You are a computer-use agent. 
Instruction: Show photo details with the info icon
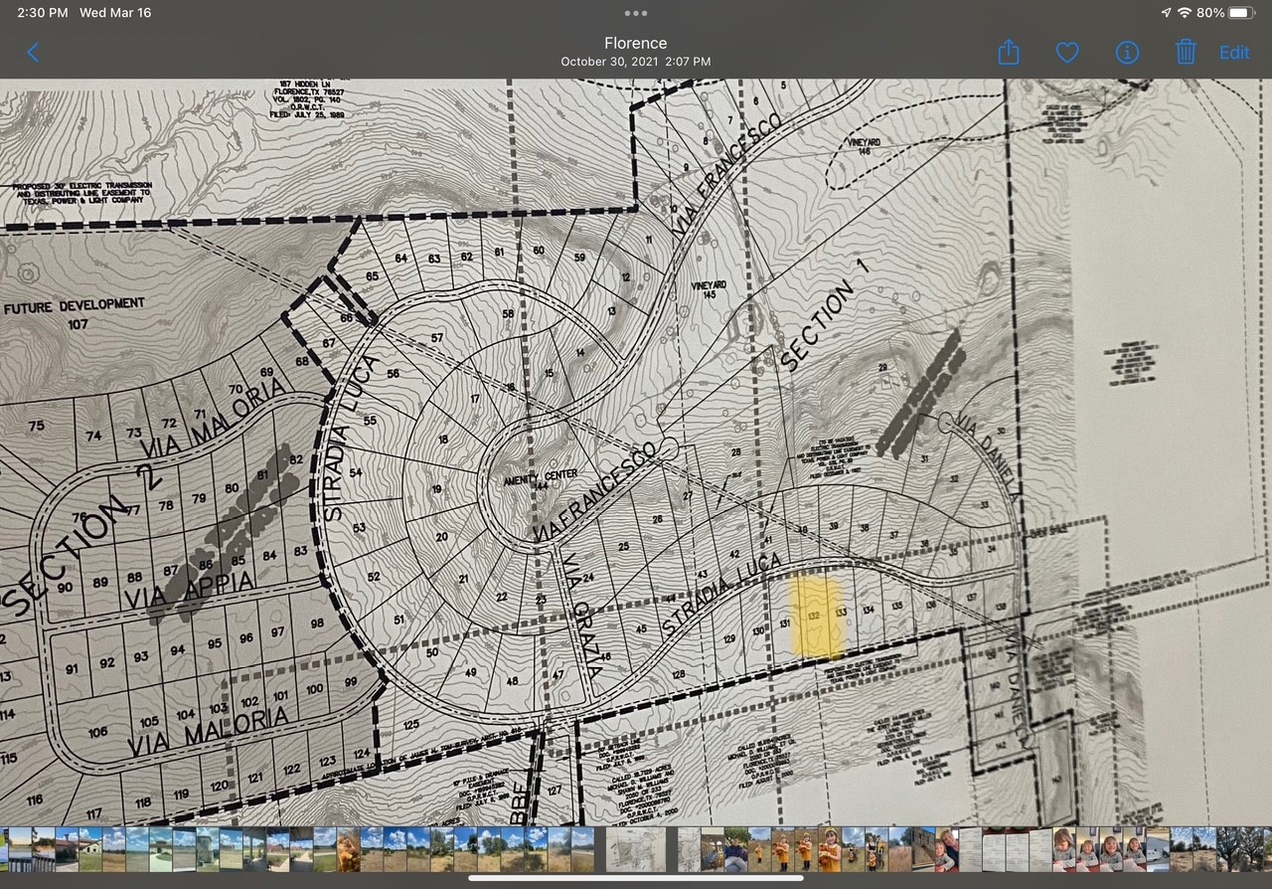click(x=1127, y=53)
